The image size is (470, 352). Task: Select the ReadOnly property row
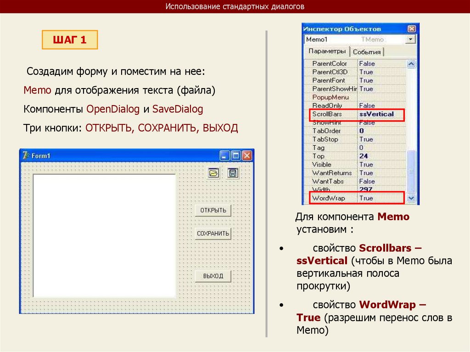356,106
